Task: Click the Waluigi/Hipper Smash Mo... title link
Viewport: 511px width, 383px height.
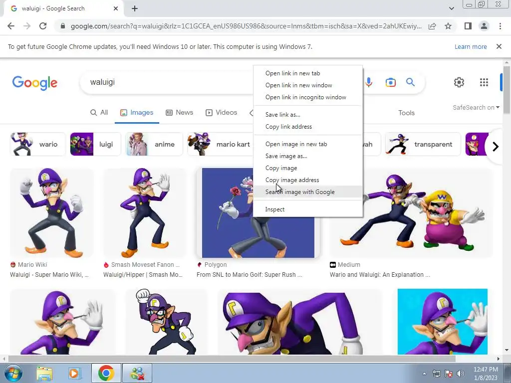Action: [x=143, y=275]
